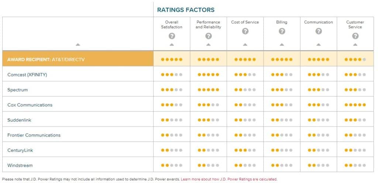Open the Customer Service help question mark
The height and width of the screenshot is (183, 378).
(355, 36)
